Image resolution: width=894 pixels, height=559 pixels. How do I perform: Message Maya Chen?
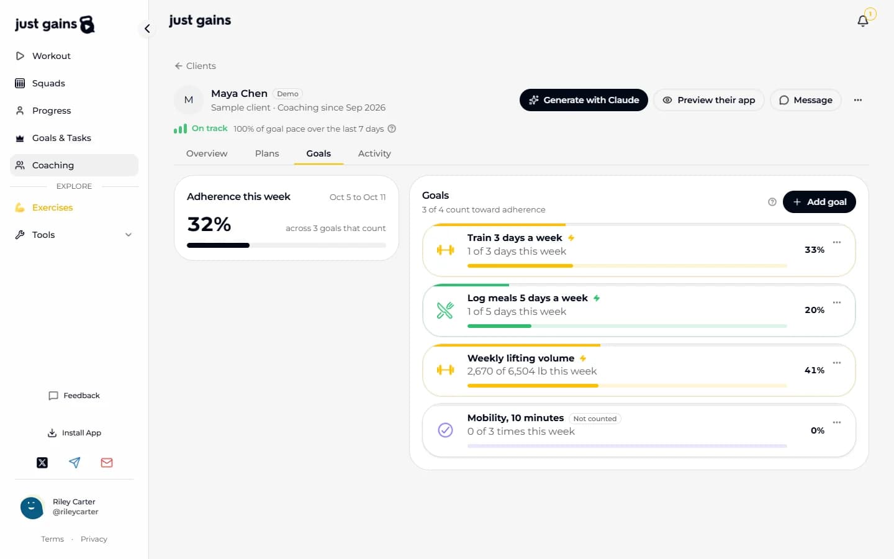(806, 100)
